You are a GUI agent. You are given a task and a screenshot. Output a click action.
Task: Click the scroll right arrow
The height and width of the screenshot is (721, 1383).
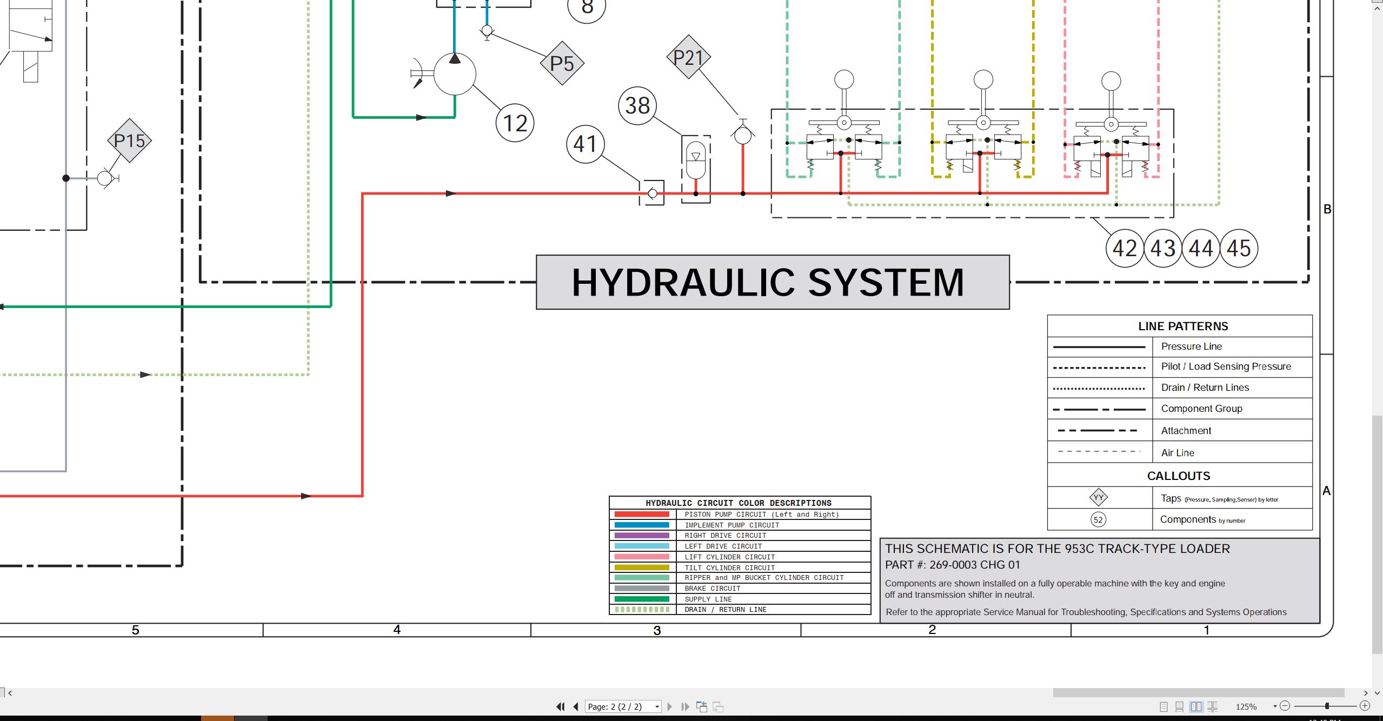(1366, 692)
